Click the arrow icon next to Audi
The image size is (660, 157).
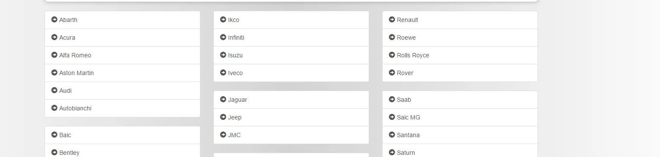tap(54, 90)
